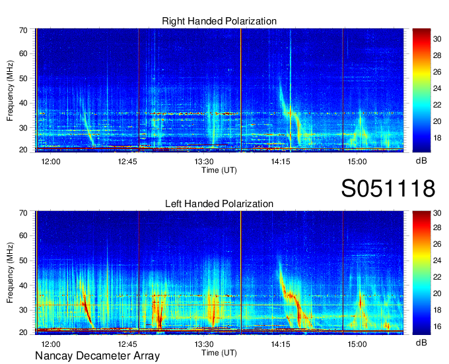Click the 14:15 time tick of Right Handed plot
This screenshot has width=449, height=364.
pos(281,162)
